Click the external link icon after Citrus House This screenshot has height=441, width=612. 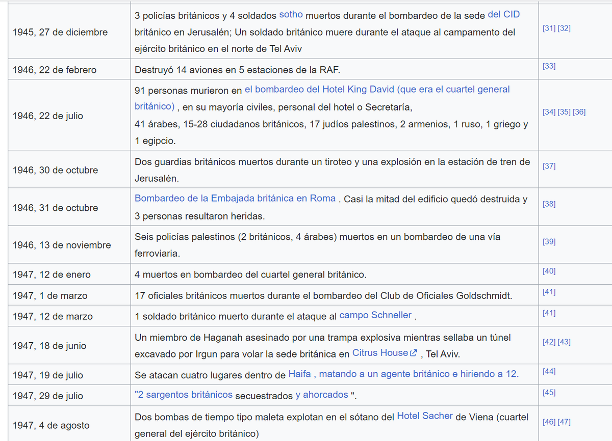[x=414, y=353]
